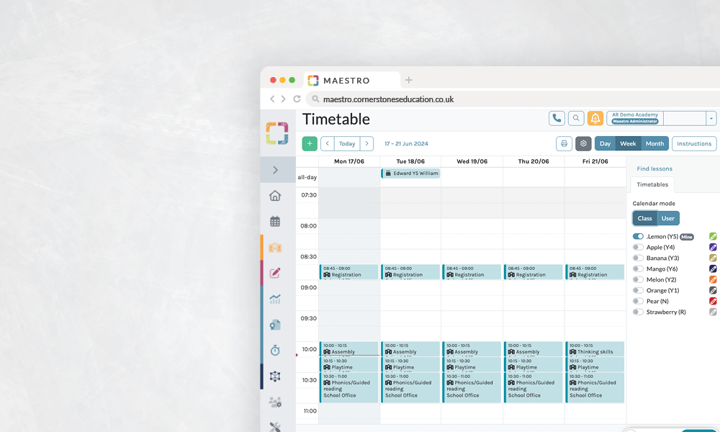
Task: Open the Instructions panel
Action: [x=693, y=143]
